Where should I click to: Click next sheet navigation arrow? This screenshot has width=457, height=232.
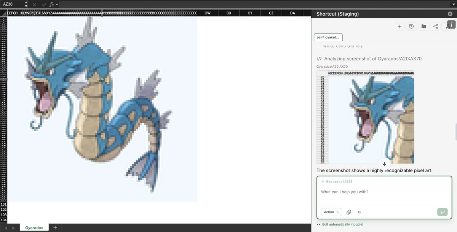tap(13, 228)
